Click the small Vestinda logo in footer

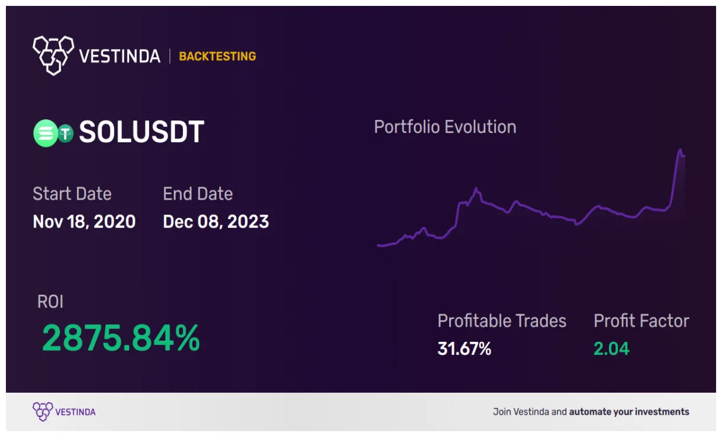[x=43, y=411]
